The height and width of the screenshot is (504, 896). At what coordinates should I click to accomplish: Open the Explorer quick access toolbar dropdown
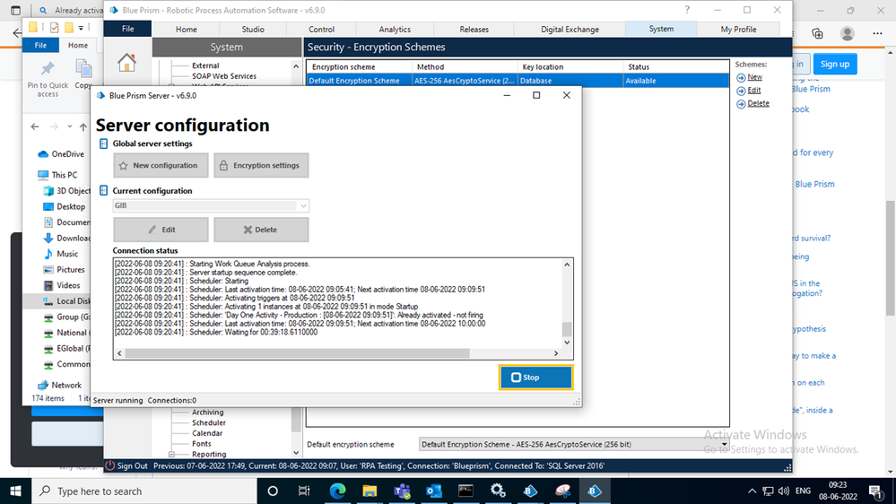pyautogui.click(x=81, y=28)
